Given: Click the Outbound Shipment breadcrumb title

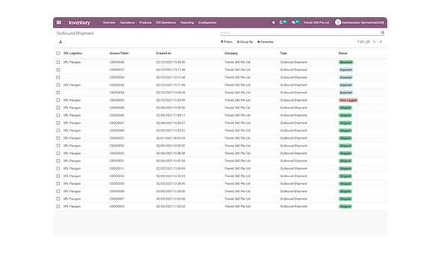Looking at the screenshot, I should 75,33.
